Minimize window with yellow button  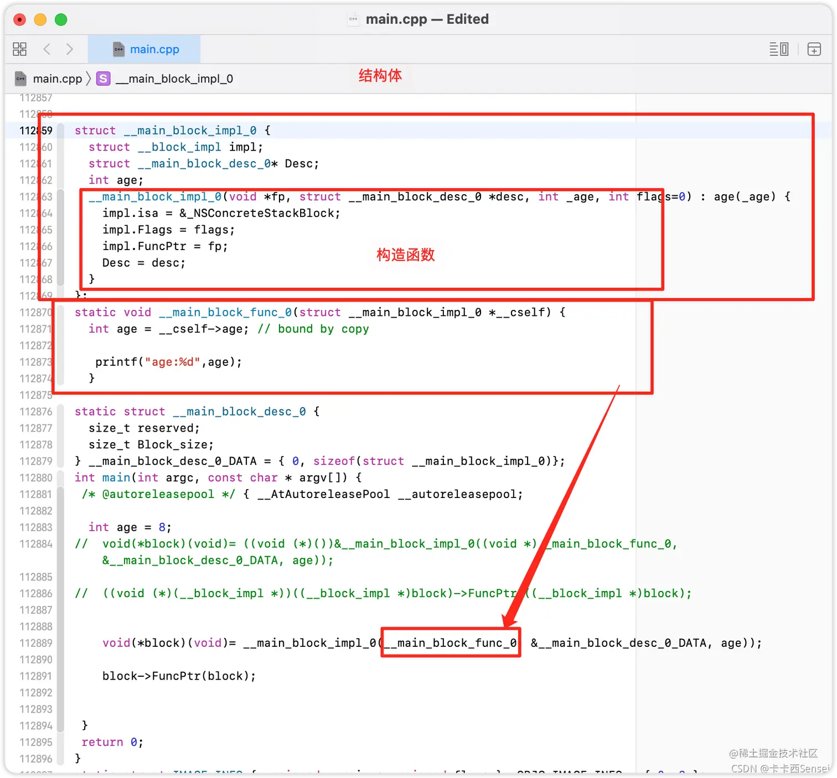click(40, 20)
